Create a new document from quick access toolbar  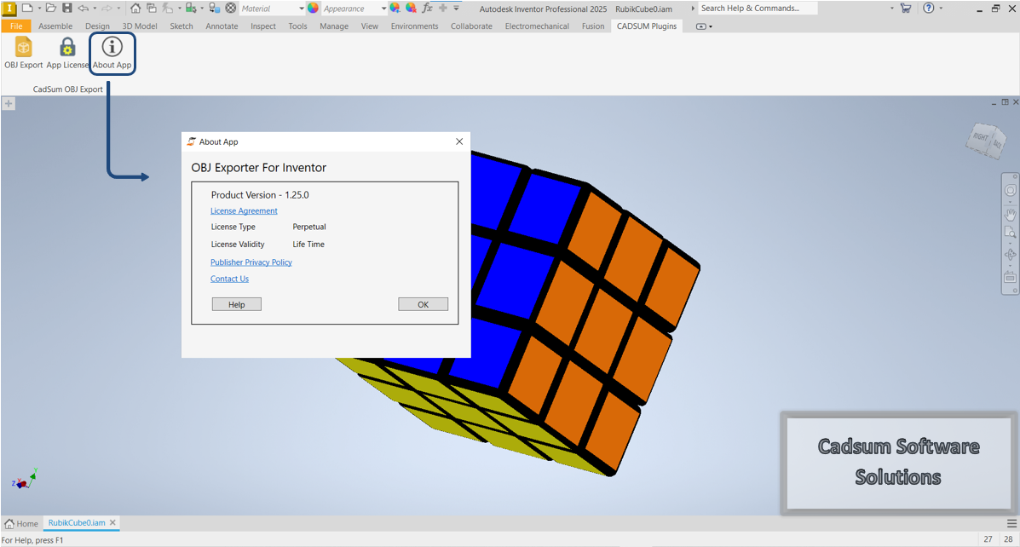click(x=28, y=9)
